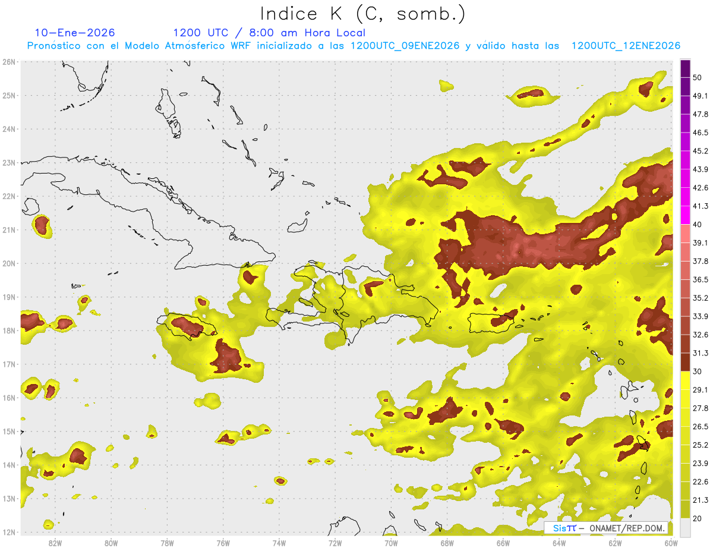The height and width of the screenshot is (551, 713).
Task: Click the colorbar label "50"
Action: 697,77
